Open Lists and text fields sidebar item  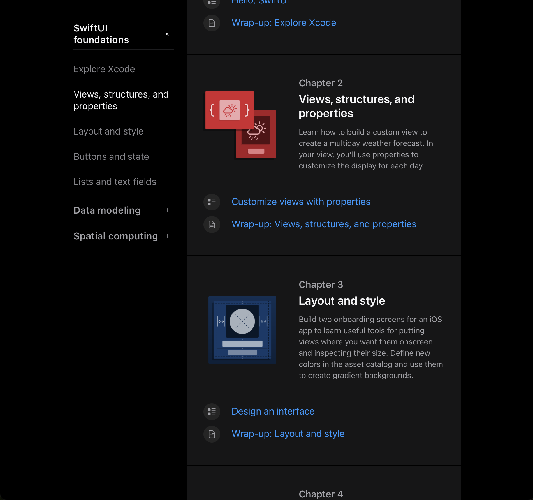pyautogui.click(x=115, y=182)
